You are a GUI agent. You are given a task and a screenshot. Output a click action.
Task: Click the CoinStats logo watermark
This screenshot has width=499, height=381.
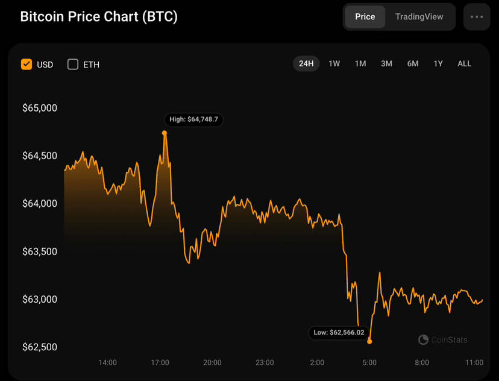[443, 340]
